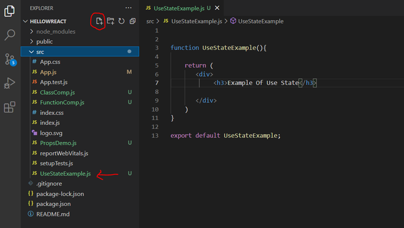Viewport: 404px width, 228px height.
Task: Click the UseStateExample symbol breadcrumb
Action: (x=261, y=21)
